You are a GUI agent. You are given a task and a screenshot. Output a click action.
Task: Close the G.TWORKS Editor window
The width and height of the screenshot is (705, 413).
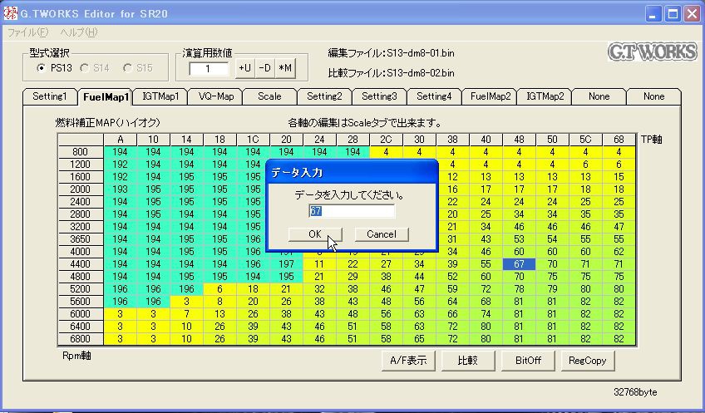tap(692, 14)
